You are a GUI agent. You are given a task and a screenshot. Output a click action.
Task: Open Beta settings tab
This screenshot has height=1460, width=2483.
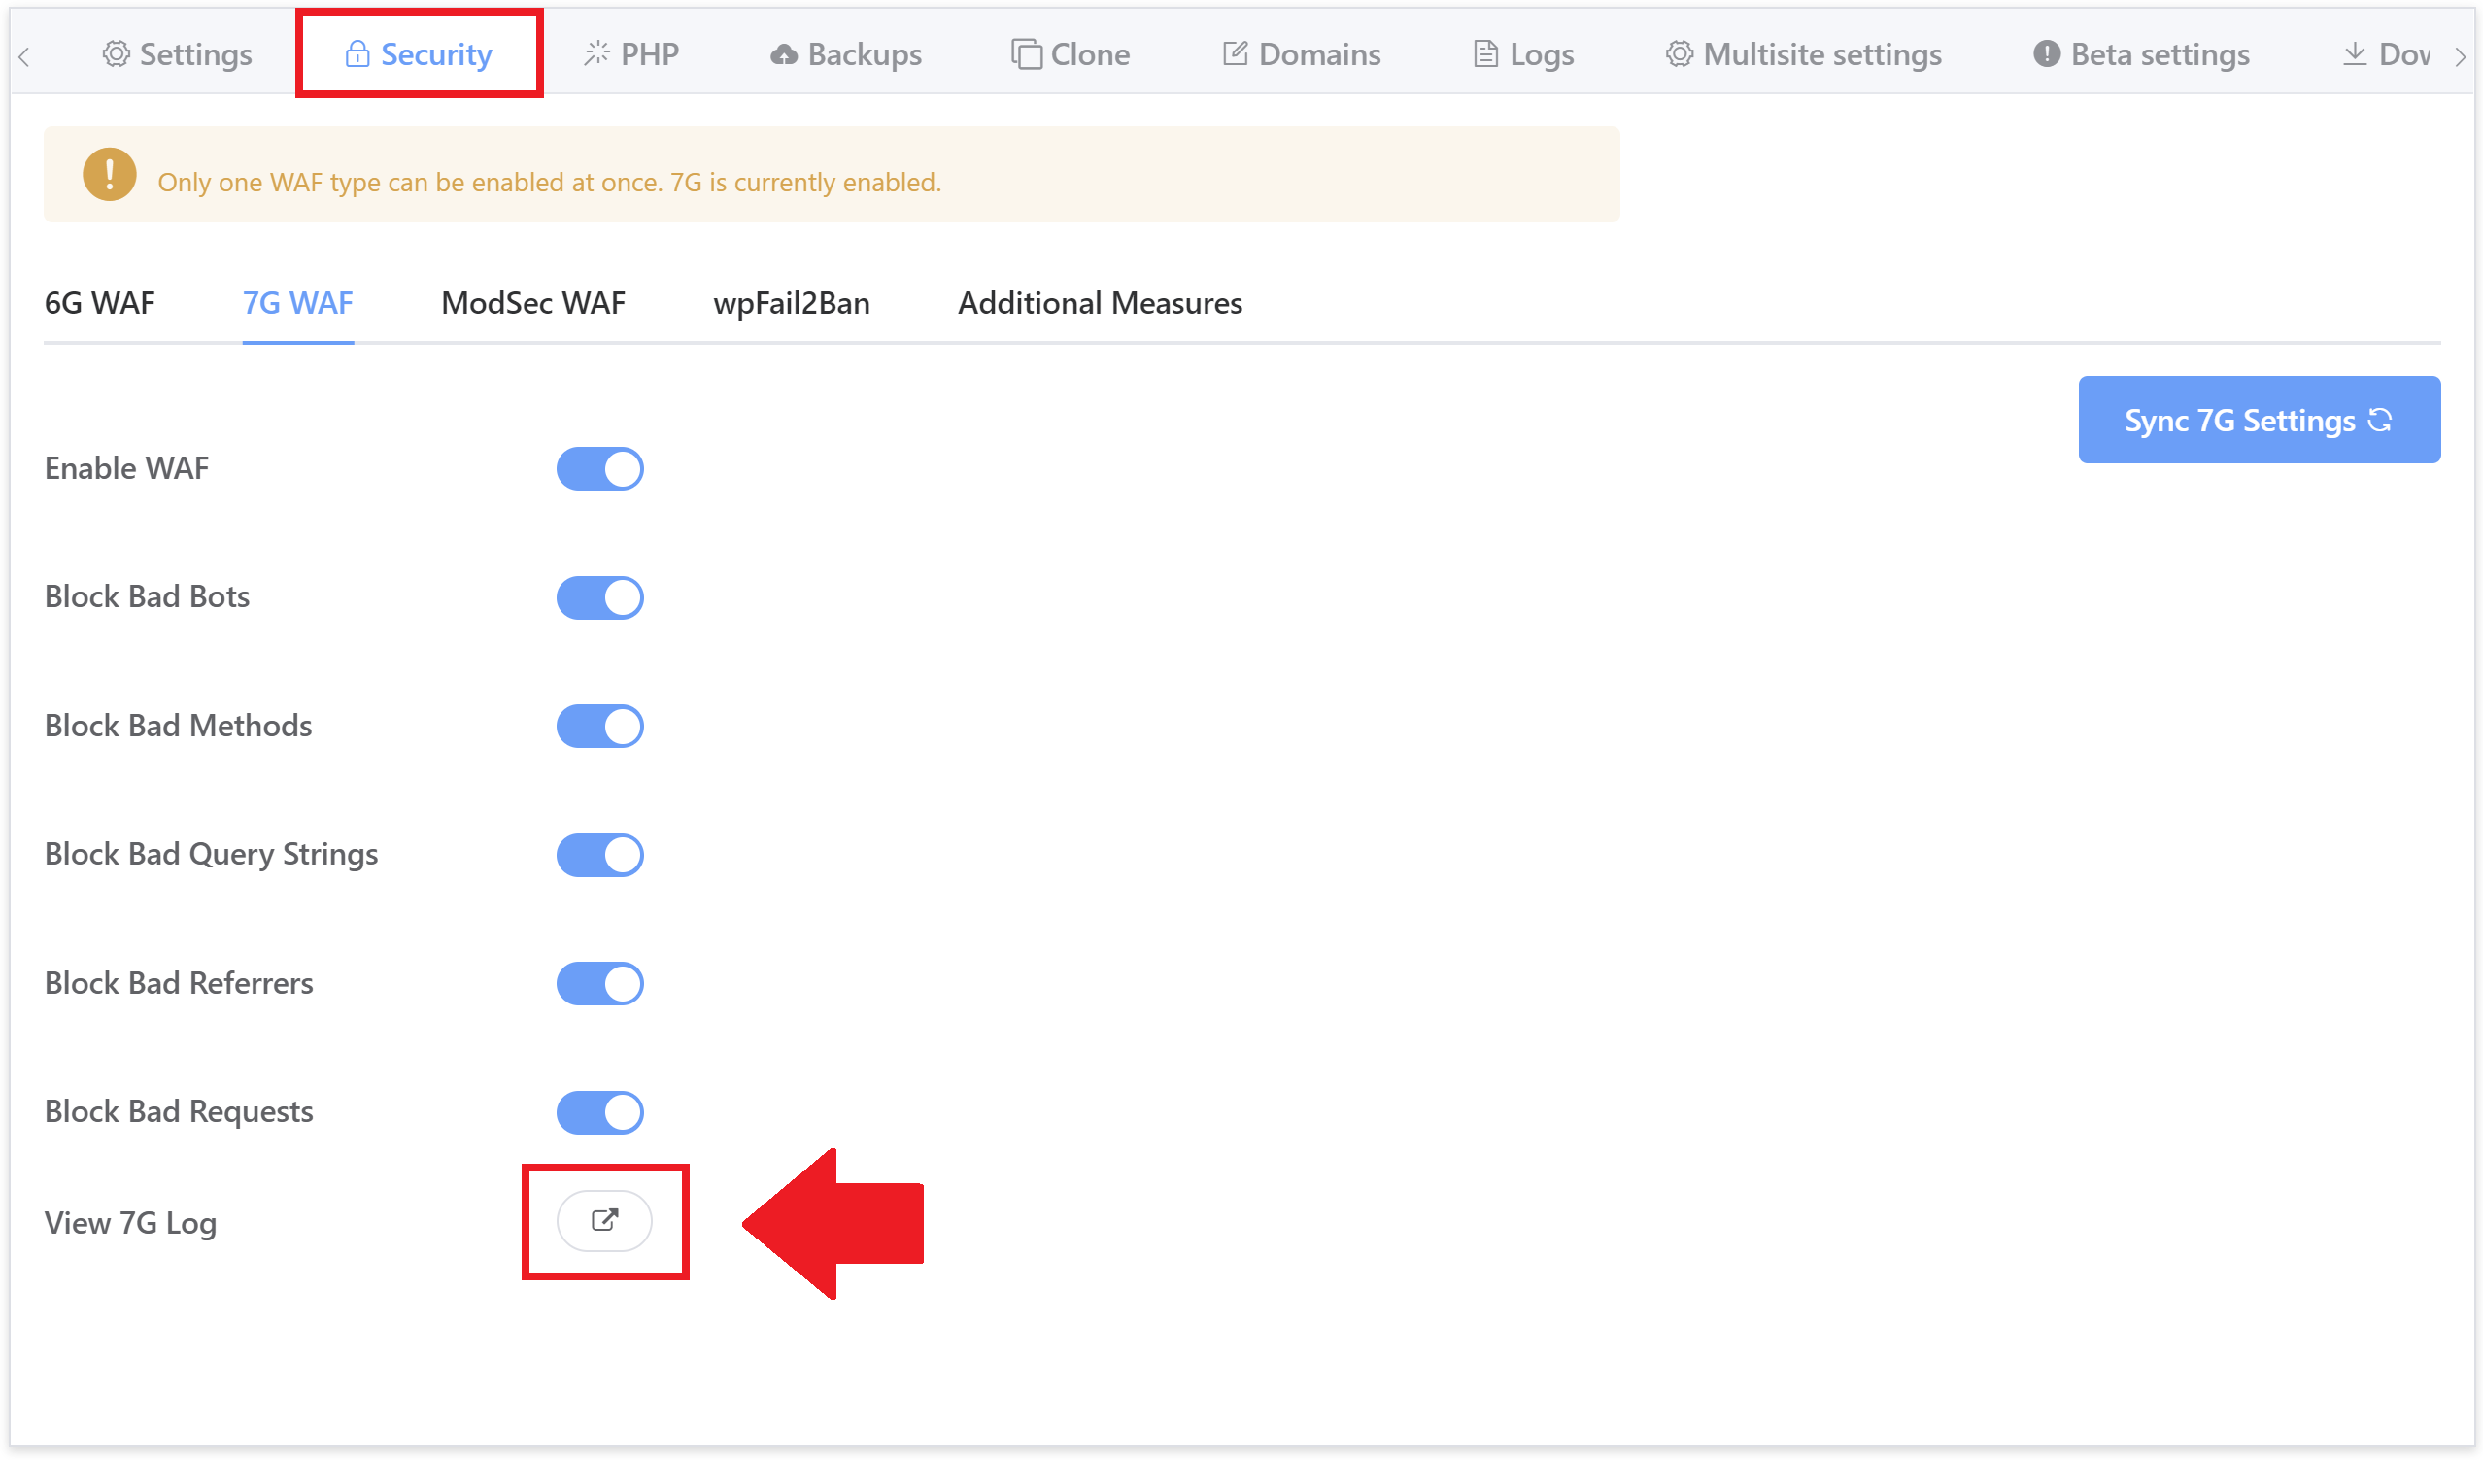2142,54
